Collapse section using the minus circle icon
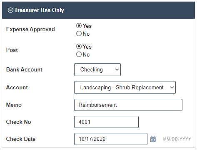This screenshot has height=150, width=197. (x=10, y=10)
